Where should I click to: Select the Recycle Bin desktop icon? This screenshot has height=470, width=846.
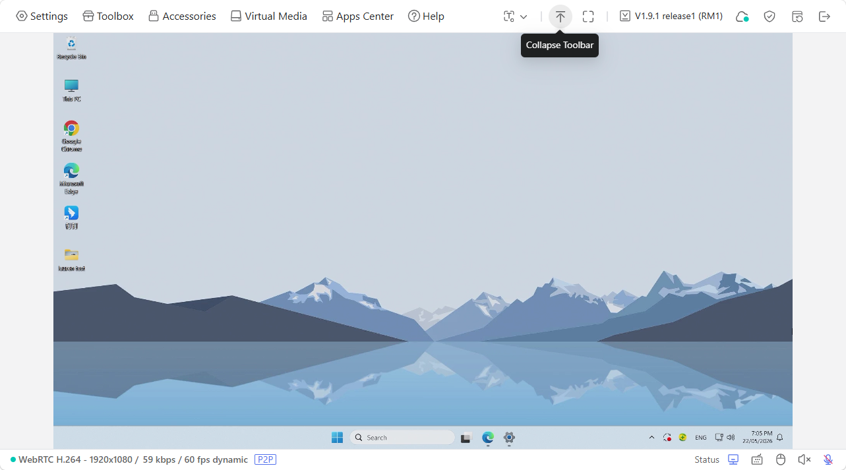pyautogui.click(x=71, y=48)
